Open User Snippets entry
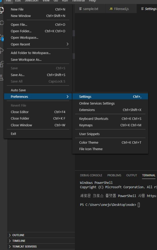 point(110,134)
